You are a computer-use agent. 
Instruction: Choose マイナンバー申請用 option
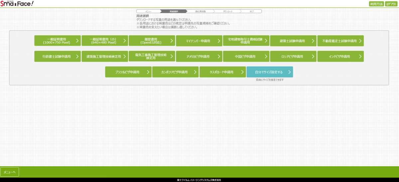click(199, 41)
